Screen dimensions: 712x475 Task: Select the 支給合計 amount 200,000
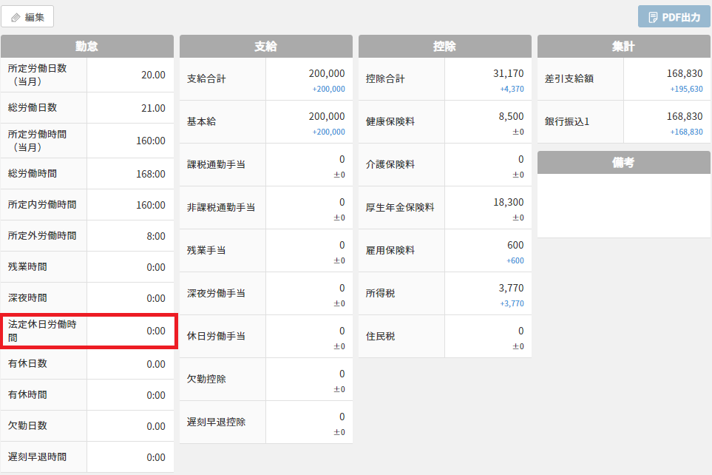(326, 73)
